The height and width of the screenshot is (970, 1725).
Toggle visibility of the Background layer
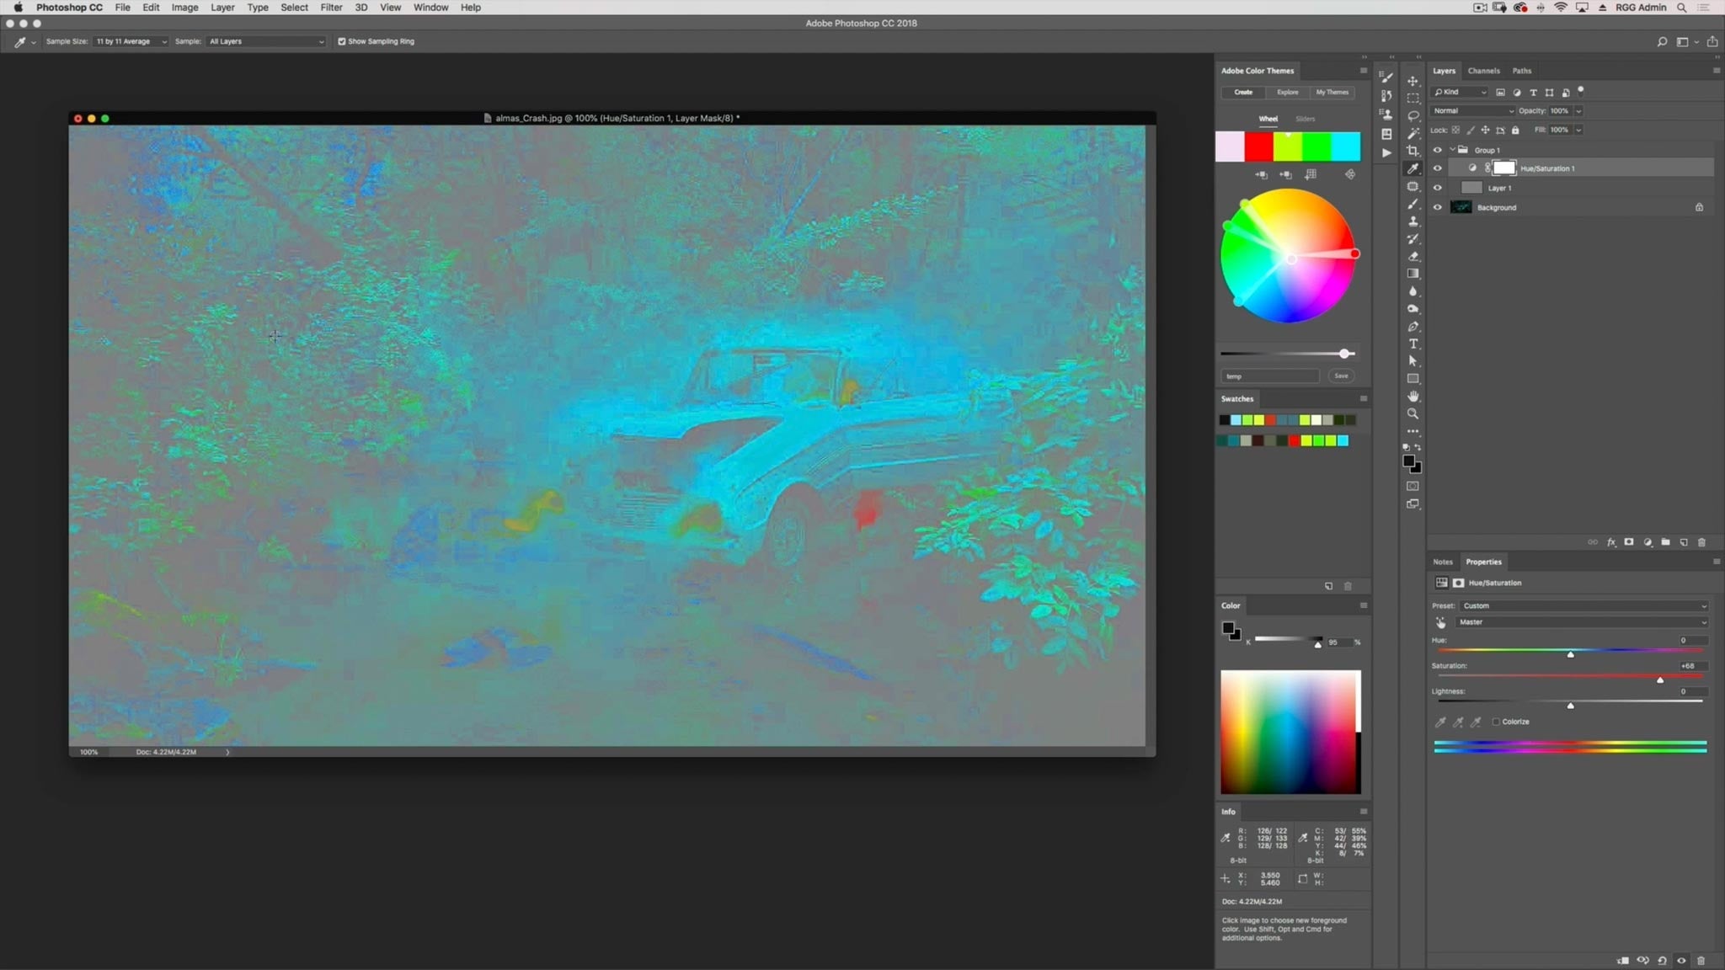[1438, 207]
